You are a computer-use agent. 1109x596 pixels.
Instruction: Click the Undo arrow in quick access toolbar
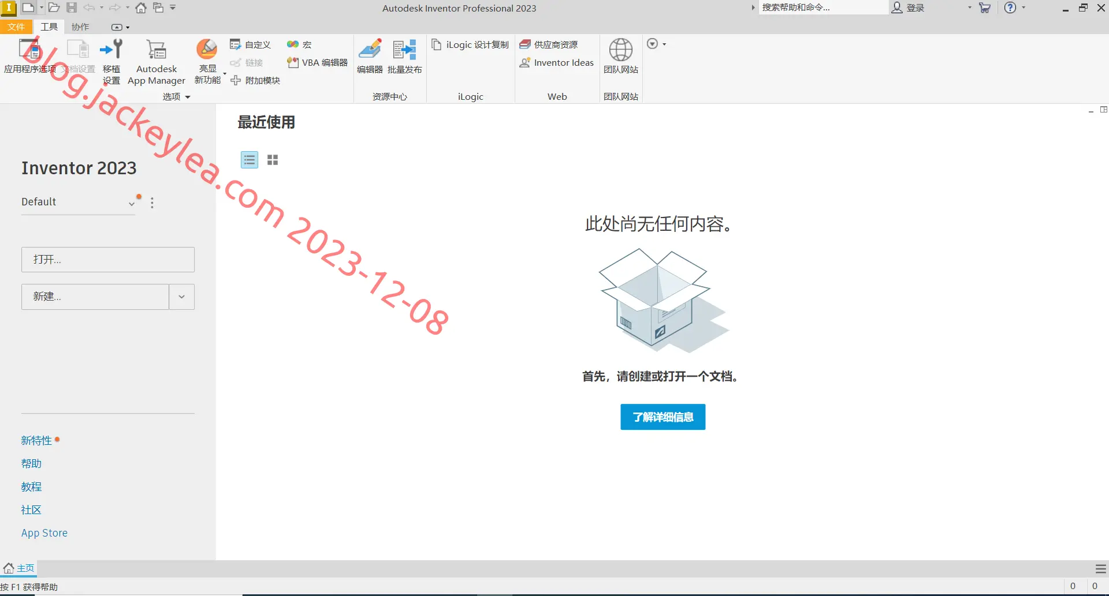90,8
